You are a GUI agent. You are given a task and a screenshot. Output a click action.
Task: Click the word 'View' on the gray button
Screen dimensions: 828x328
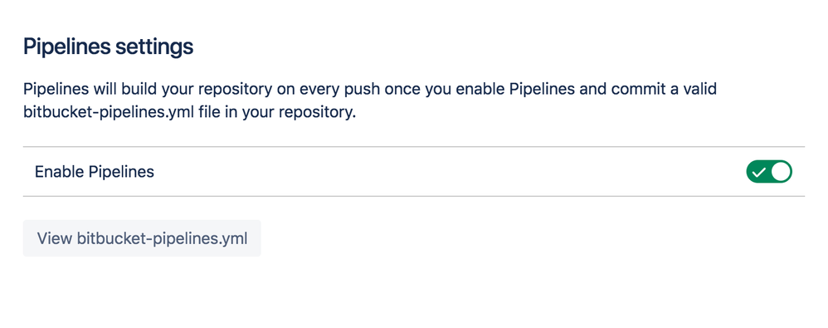[x=55, y=238]
